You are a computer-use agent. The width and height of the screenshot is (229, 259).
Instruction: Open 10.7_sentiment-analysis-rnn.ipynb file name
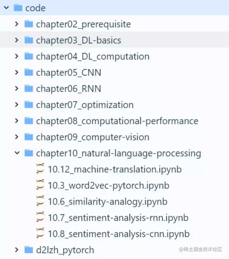(x=118, y=218)
